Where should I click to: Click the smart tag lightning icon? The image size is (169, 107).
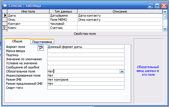[41, 48]
